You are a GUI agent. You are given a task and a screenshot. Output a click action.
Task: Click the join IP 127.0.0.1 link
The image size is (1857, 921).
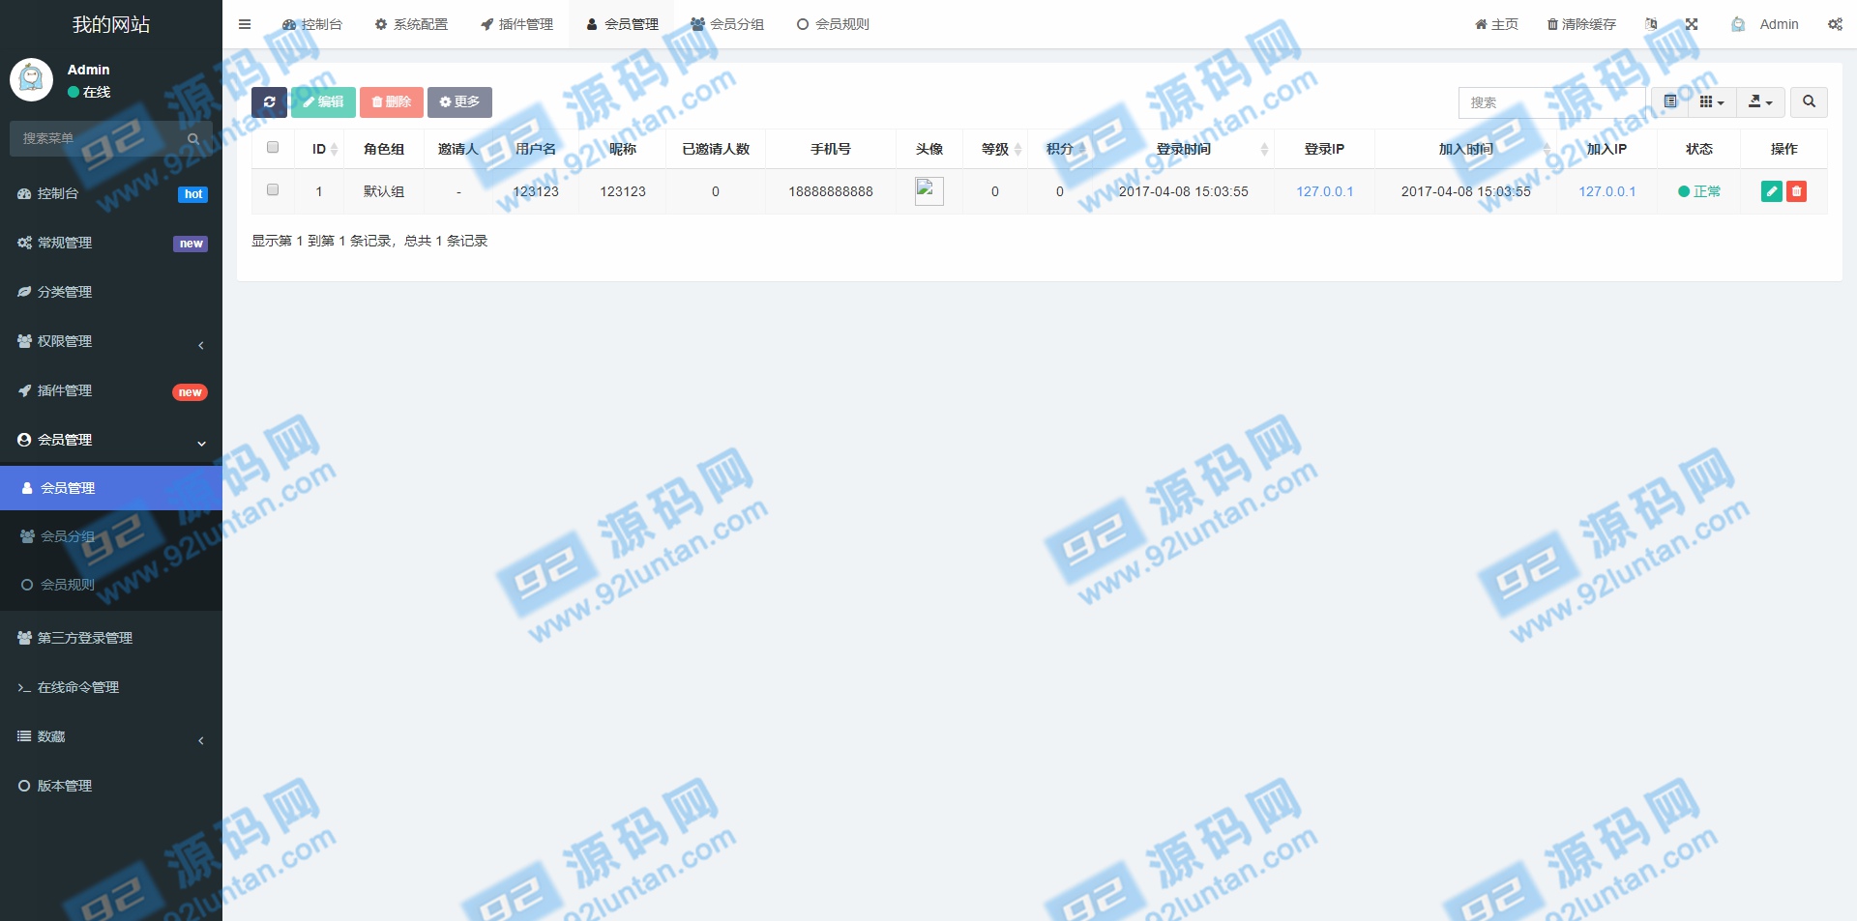(1606, 191)
